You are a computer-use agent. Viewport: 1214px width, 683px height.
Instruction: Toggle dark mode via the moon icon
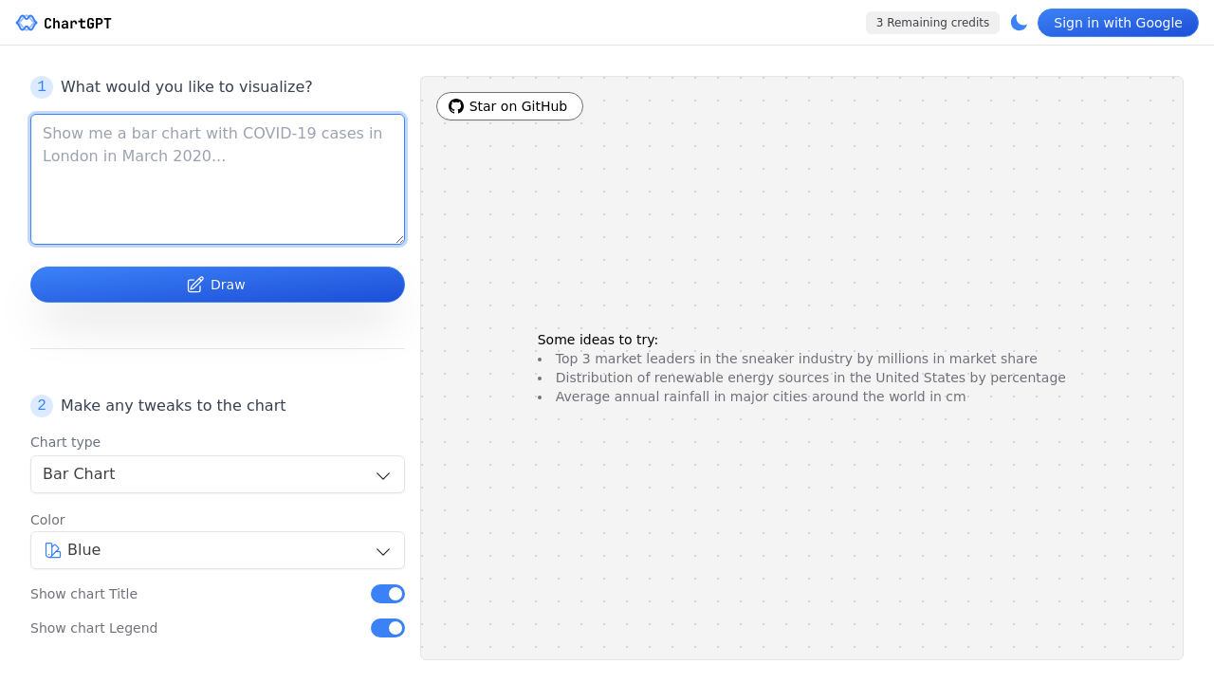click(x=1019, y=22)
